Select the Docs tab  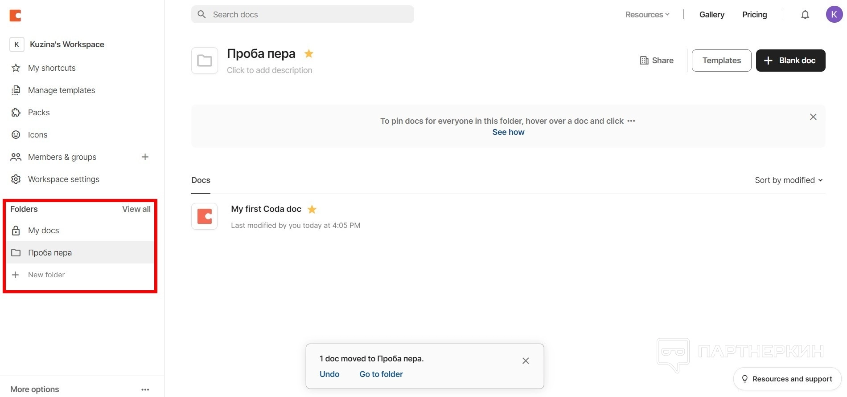pos(201,180)
